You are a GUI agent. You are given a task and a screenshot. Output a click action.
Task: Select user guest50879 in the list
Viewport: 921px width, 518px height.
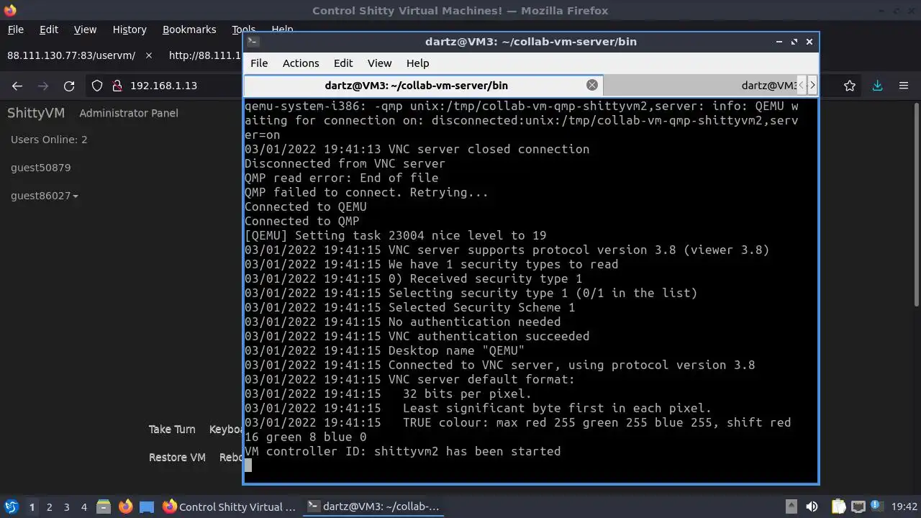click(x=40, y=168)
